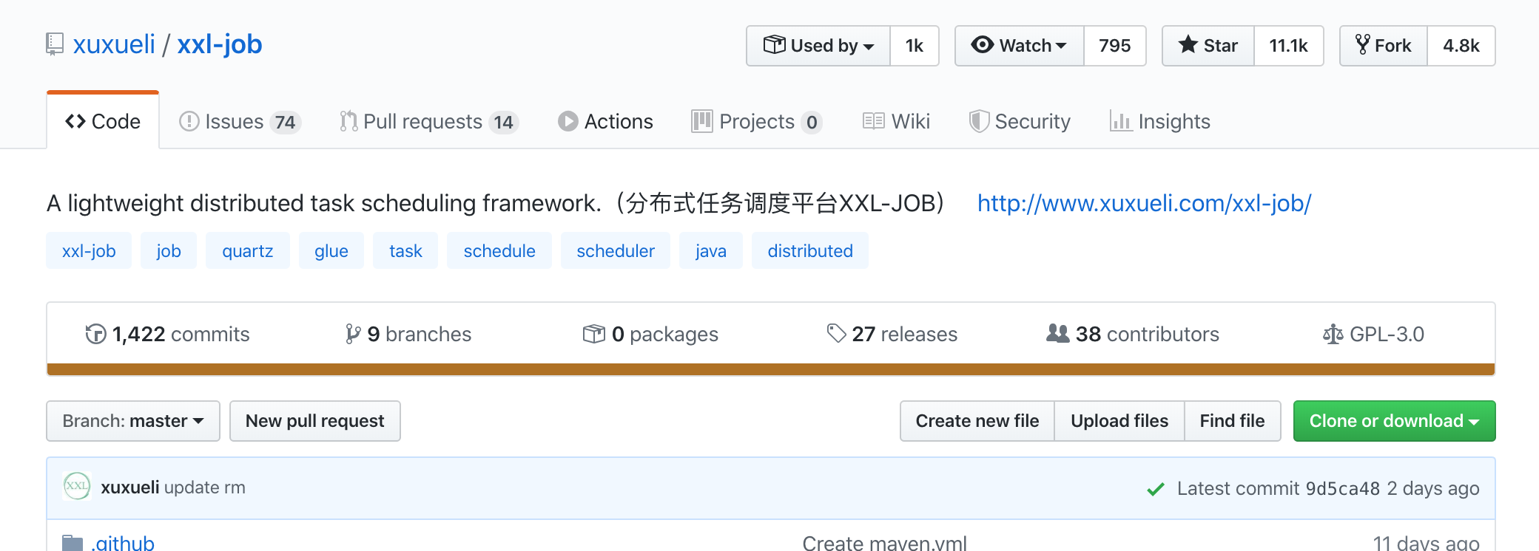Open the 795 watchers count
The height and width of the screenshot is (551, 1539).
[x=1115, y=46]
